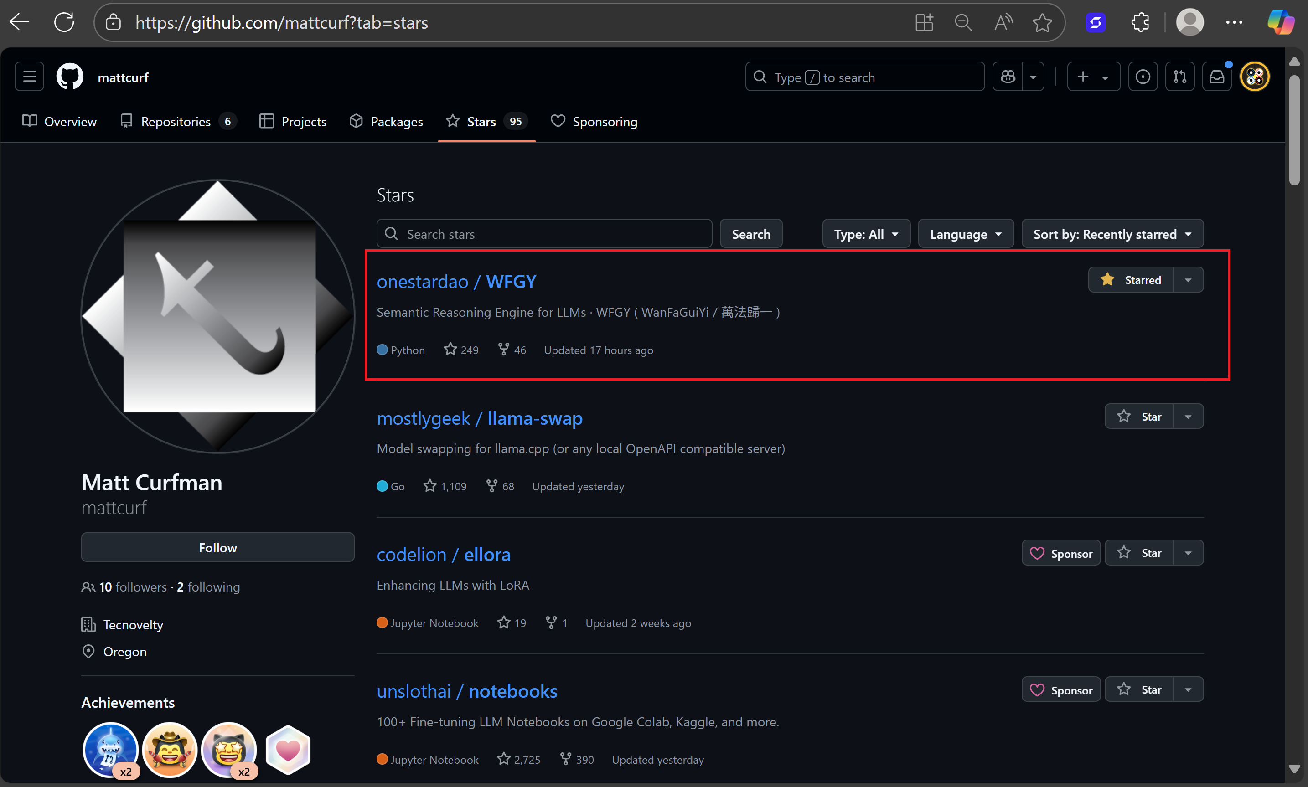Open the notifications inbox icon

pyautogui.click(x=1216, y=77)
